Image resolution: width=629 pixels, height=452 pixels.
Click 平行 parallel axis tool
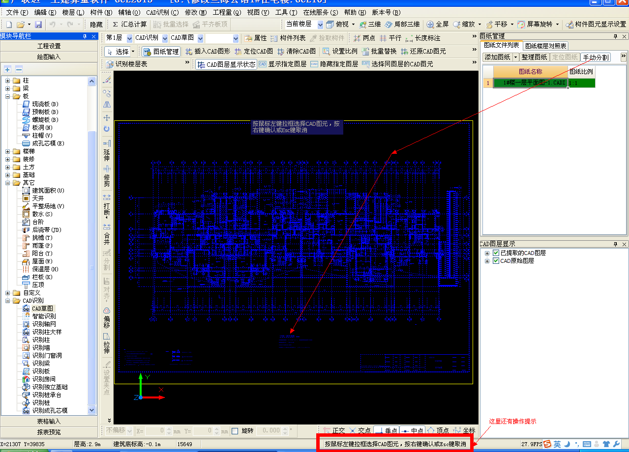point(390,38)
